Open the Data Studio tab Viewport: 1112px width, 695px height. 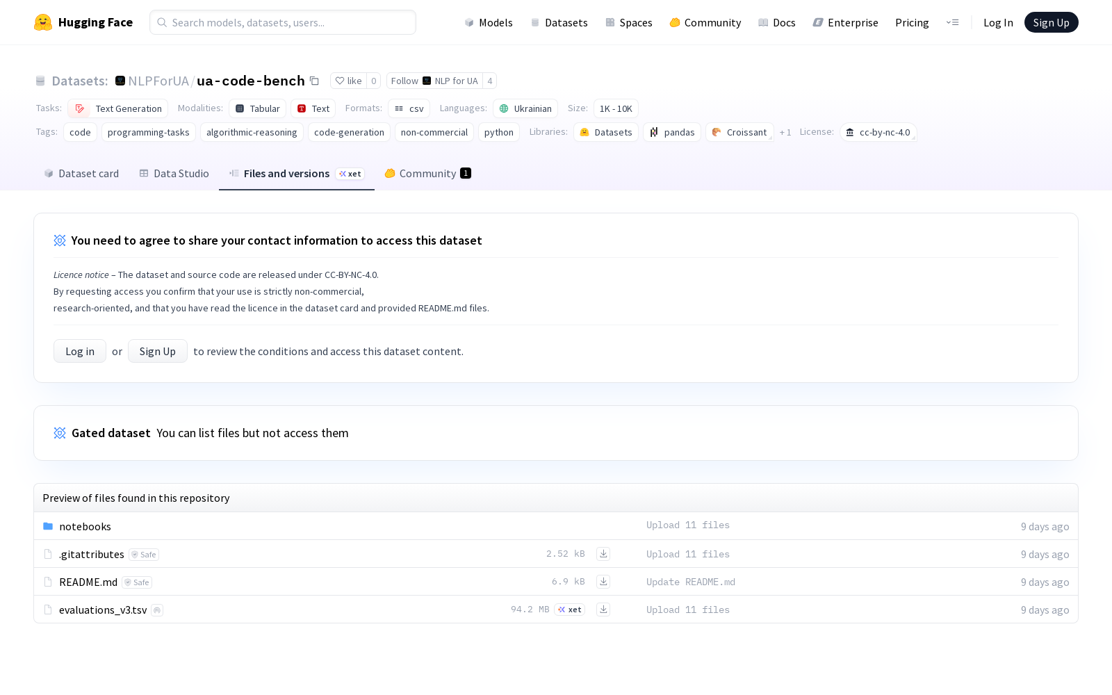pyautogui.click(x=174, y=174)
